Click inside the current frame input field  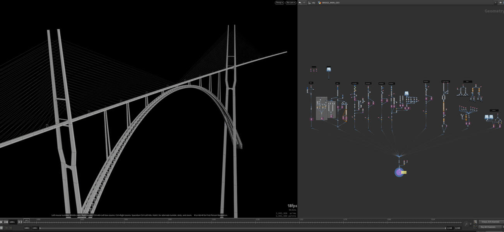[26, 220]
